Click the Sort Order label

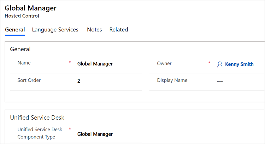29,80
